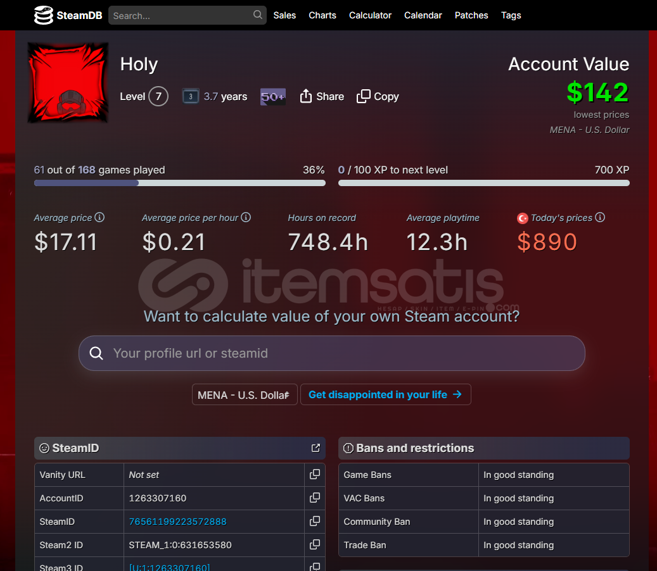Open the Charts menu item

(322, 15)
